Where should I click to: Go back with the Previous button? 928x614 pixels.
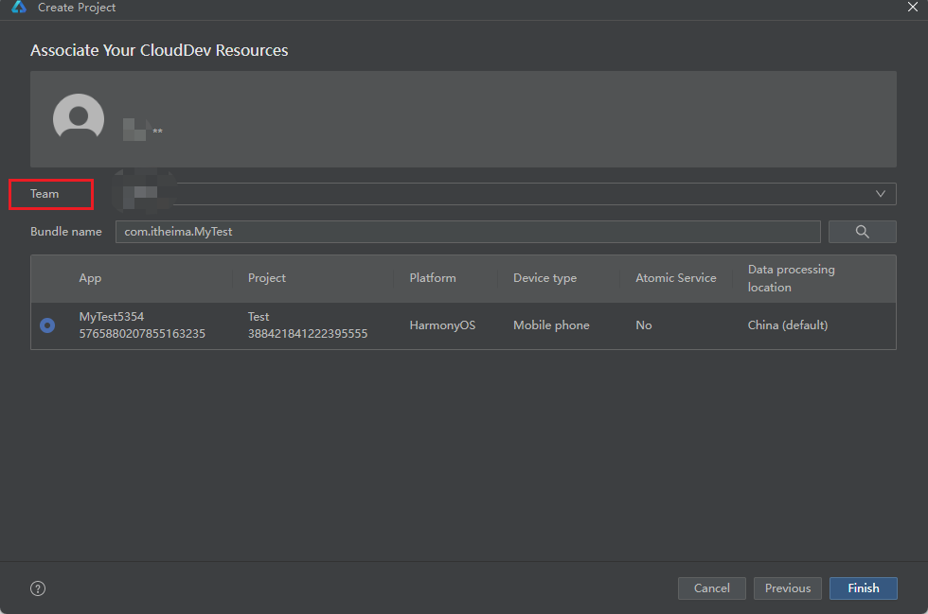(788, 588)
